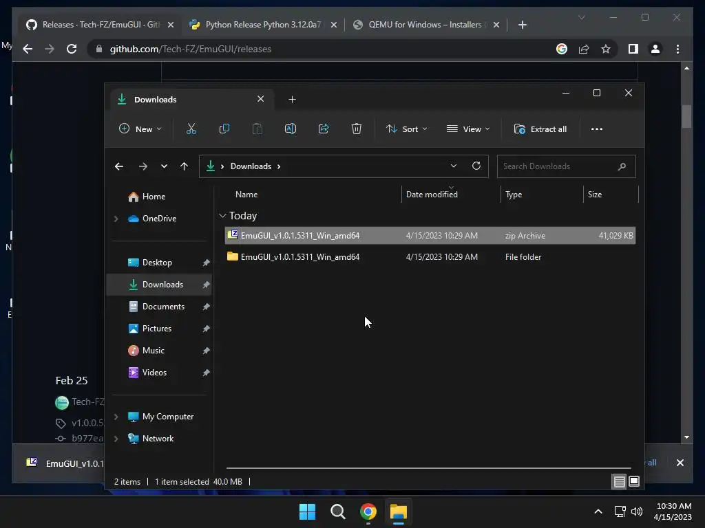
Task: Reload the Chrome page
Action: pyautogui.click(x=72, y=49)
